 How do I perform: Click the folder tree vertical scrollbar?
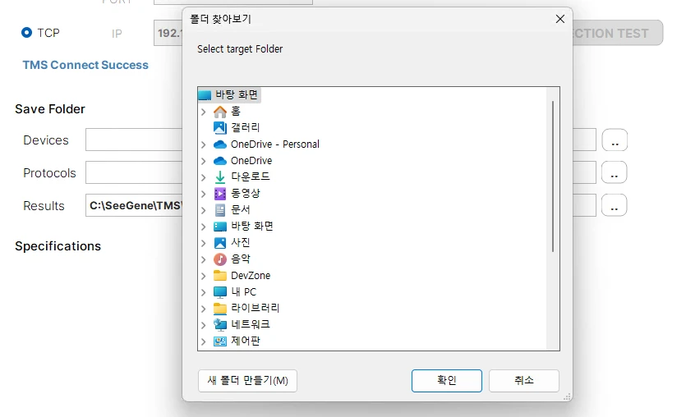tap(553, 176)
